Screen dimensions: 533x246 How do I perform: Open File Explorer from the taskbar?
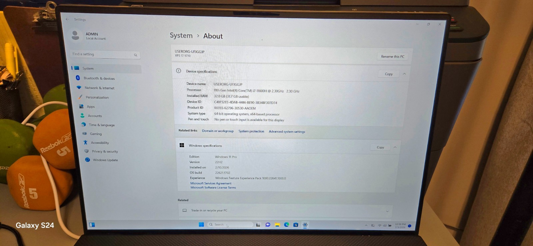click(277, 225)
